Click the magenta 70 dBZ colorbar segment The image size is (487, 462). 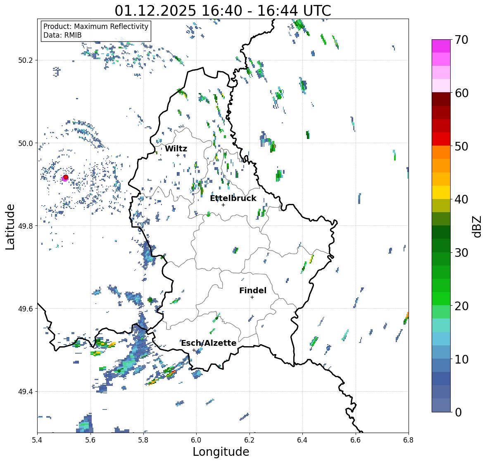point(441,46)
